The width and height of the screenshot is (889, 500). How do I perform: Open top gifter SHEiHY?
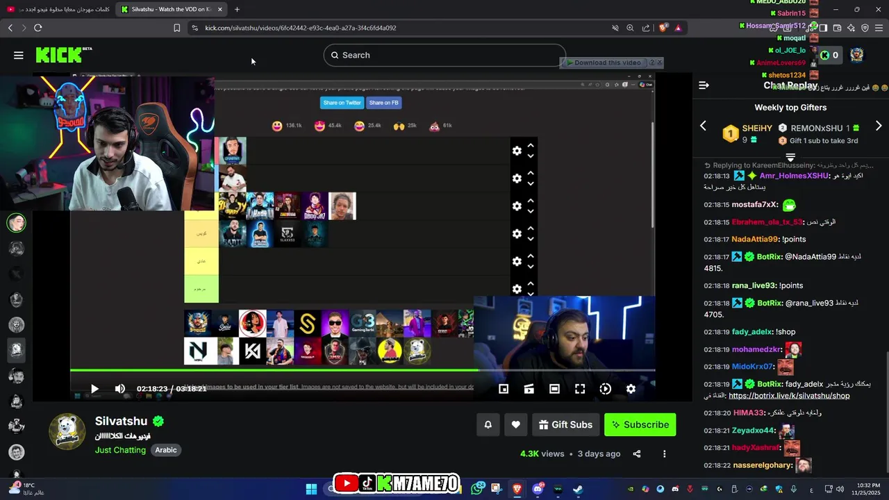[x=757, y=128]
